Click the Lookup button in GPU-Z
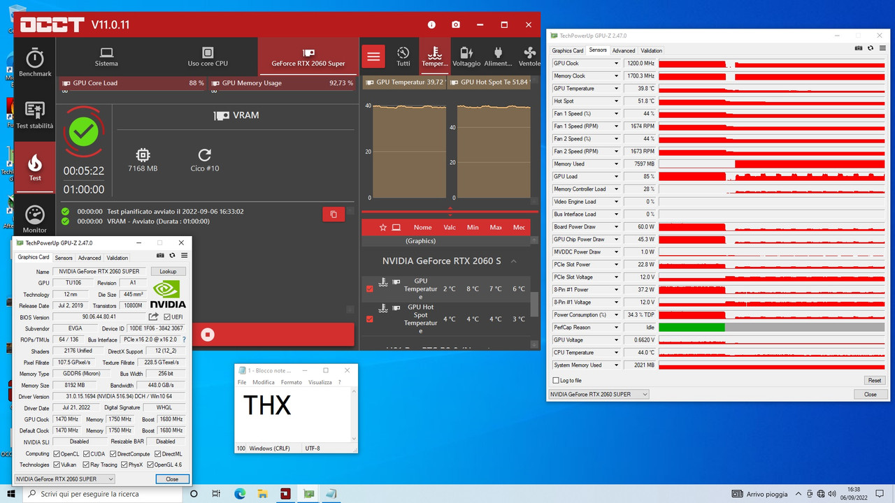The image size is (895, 503). point(168,271)
